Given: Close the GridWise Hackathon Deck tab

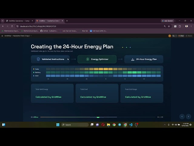Looking at the screenshot, I should point(62,21).
